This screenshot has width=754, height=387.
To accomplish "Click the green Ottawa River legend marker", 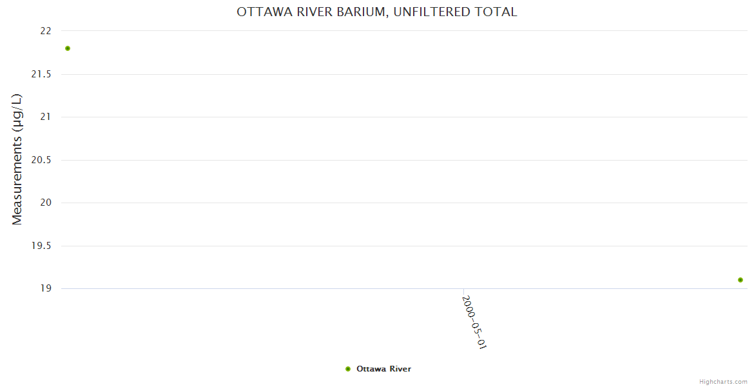I will pyautogui.click(x=348, y=369).
